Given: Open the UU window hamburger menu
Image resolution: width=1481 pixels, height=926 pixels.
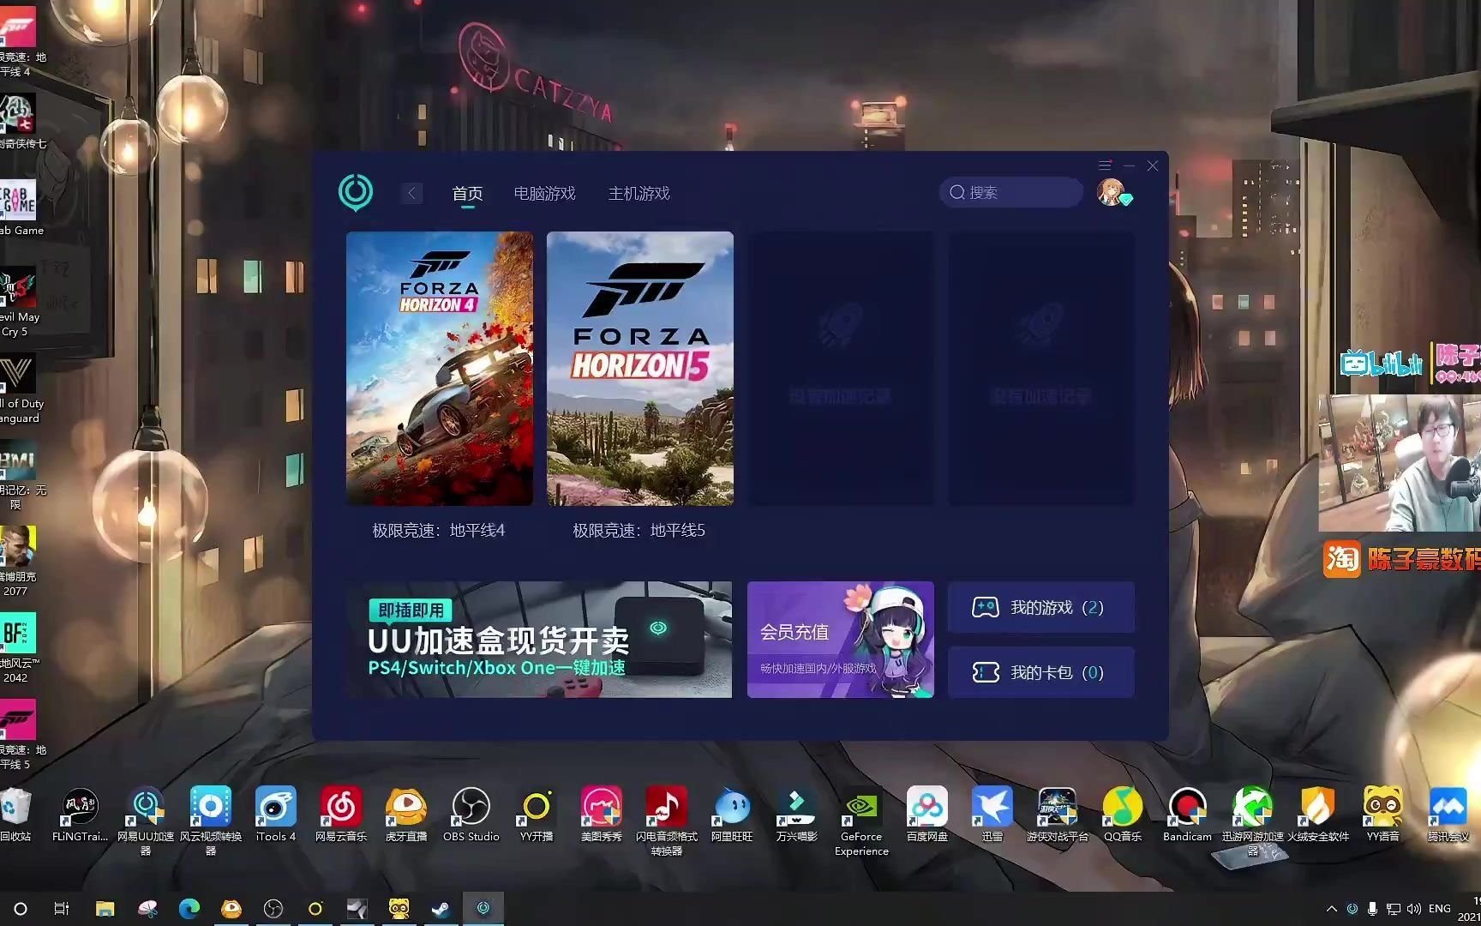Looking at the screenshot, I should coord(1105,165).
